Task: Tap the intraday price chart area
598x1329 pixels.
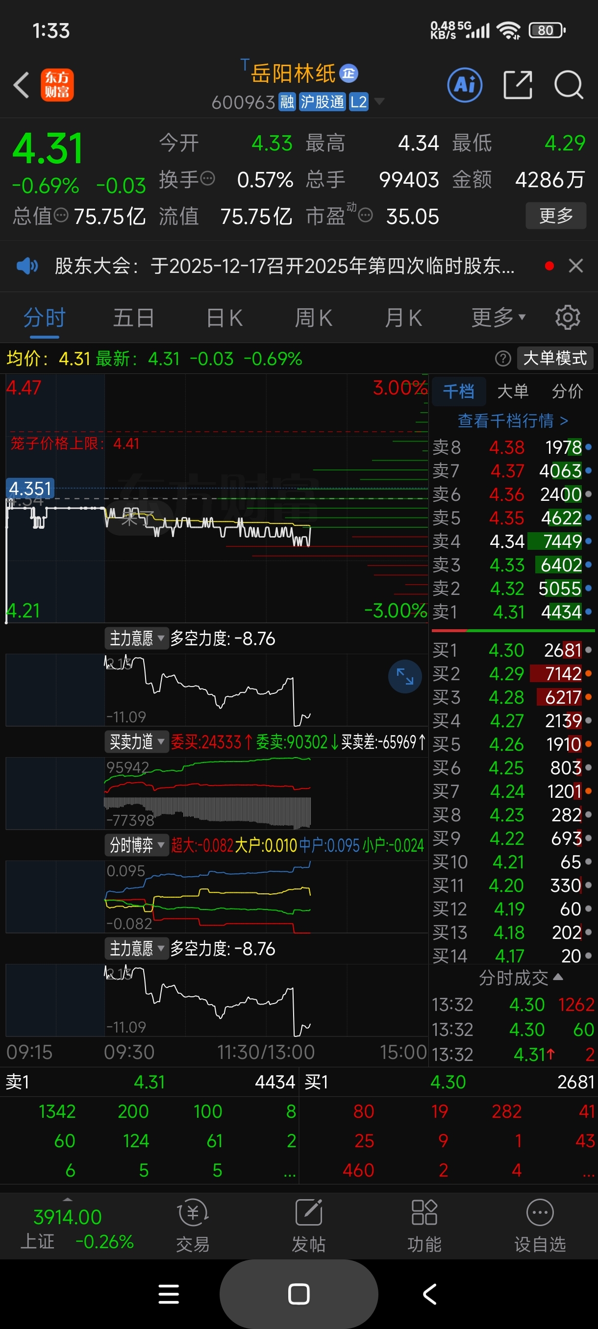Action: click(217, 498)
